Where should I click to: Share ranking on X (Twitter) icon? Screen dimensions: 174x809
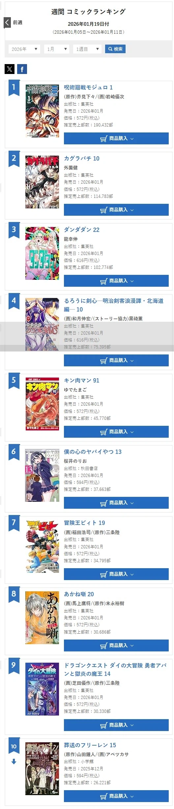10,69
